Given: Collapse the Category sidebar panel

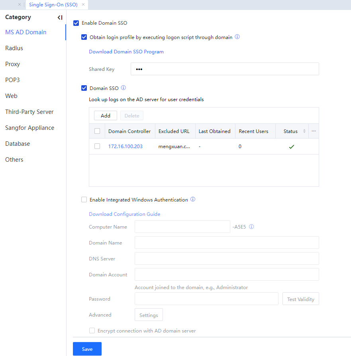Looking at the screenshot, I should point(60,18).
